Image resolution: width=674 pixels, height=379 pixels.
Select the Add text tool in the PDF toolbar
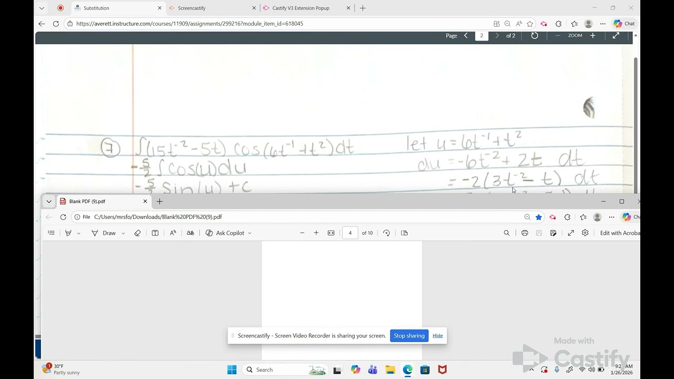click(x=155, y=233)
